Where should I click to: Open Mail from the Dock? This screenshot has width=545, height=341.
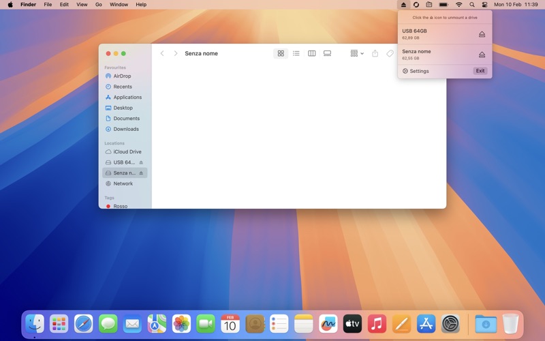(x=132, y=323)
